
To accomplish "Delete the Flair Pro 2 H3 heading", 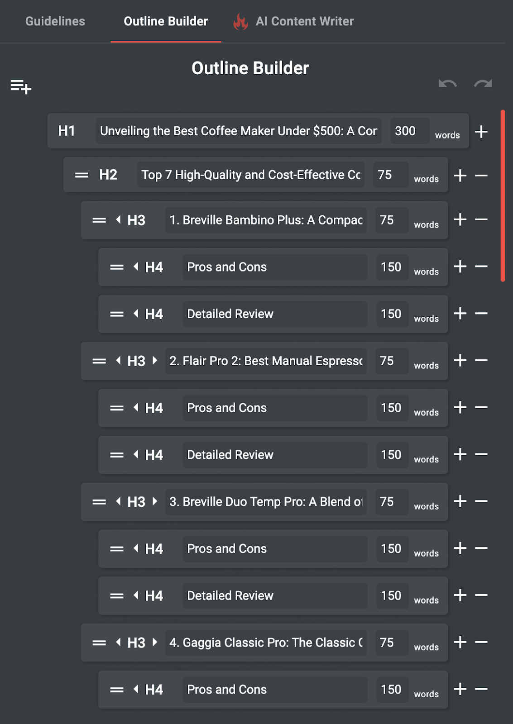I will click(481, 361).
